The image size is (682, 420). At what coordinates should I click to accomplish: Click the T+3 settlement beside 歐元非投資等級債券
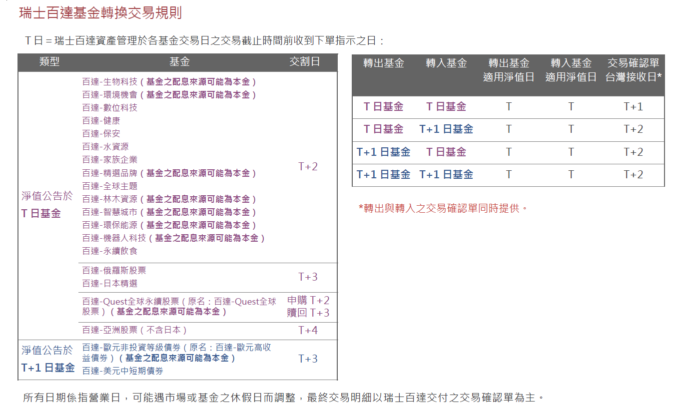tap(308, 359)
